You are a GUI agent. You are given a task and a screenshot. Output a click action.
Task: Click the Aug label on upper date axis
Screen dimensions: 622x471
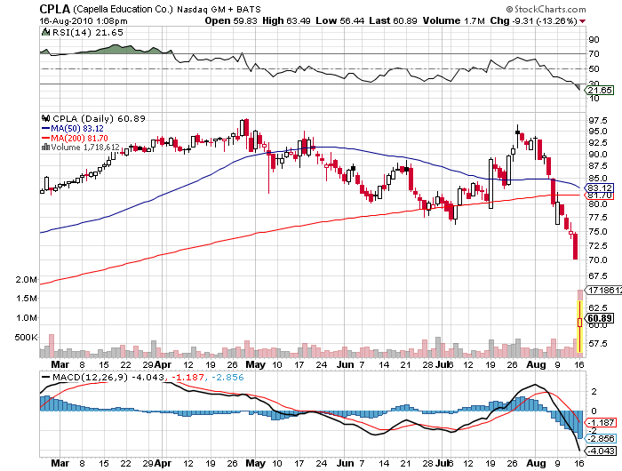536,364
